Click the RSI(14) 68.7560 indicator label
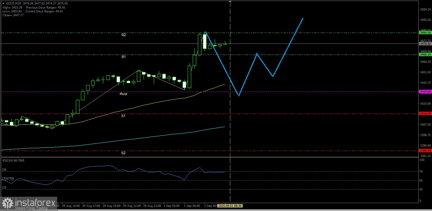This screenshot has height=211, width=432. point(13,160)
